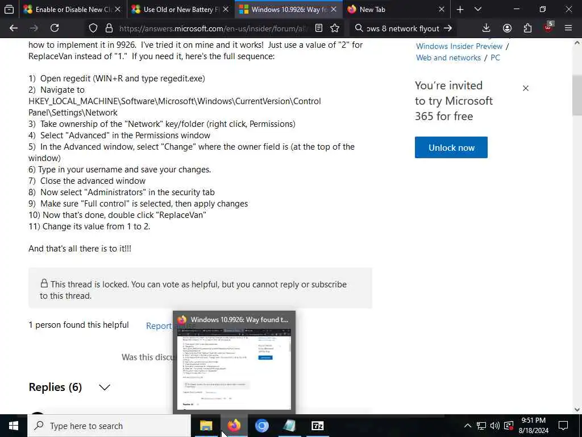Image resolution: width=582 pixels, height=437 pixels.
Task: Open 7-Zip from the taskbar
Action: [x=317, y=426]
